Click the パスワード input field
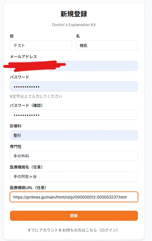The width and height of the screenshot is (152, 241). (74, 86)
